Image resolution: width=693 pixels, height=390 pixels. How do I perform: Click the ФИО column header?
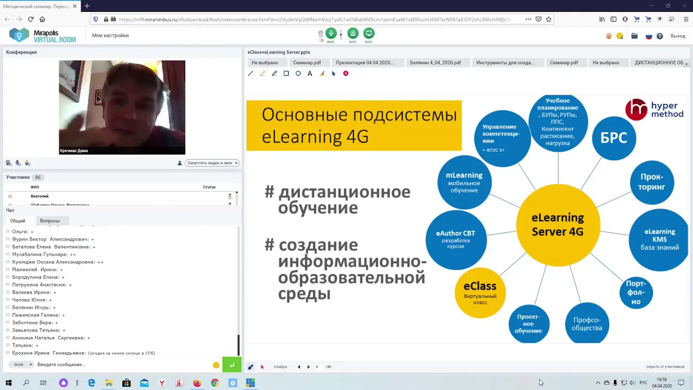click(35, 187)
